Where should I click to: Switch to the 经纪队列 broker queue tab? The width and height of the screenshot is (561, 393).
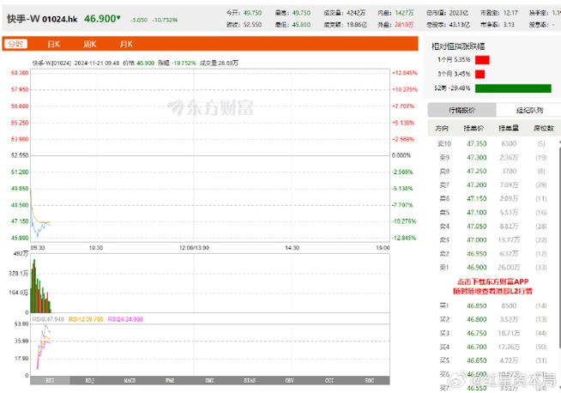click(x=528, y=110)
